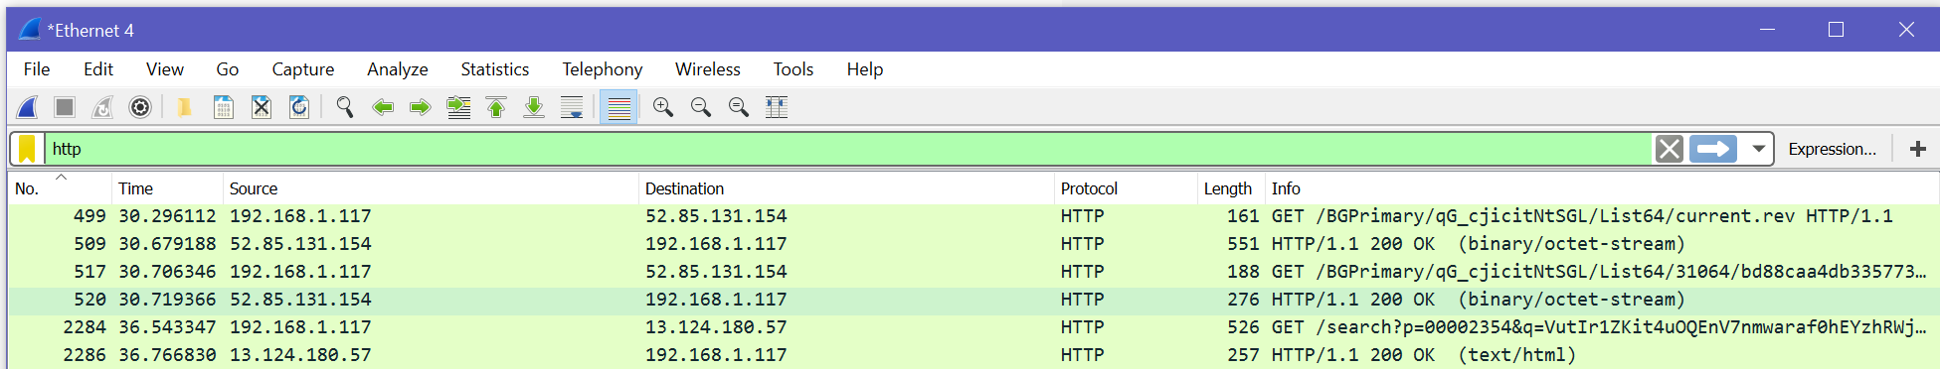Viewport: 1940px width, 369px height.
Task: Open a capture file with folder icon
Action: click(184, 107)
